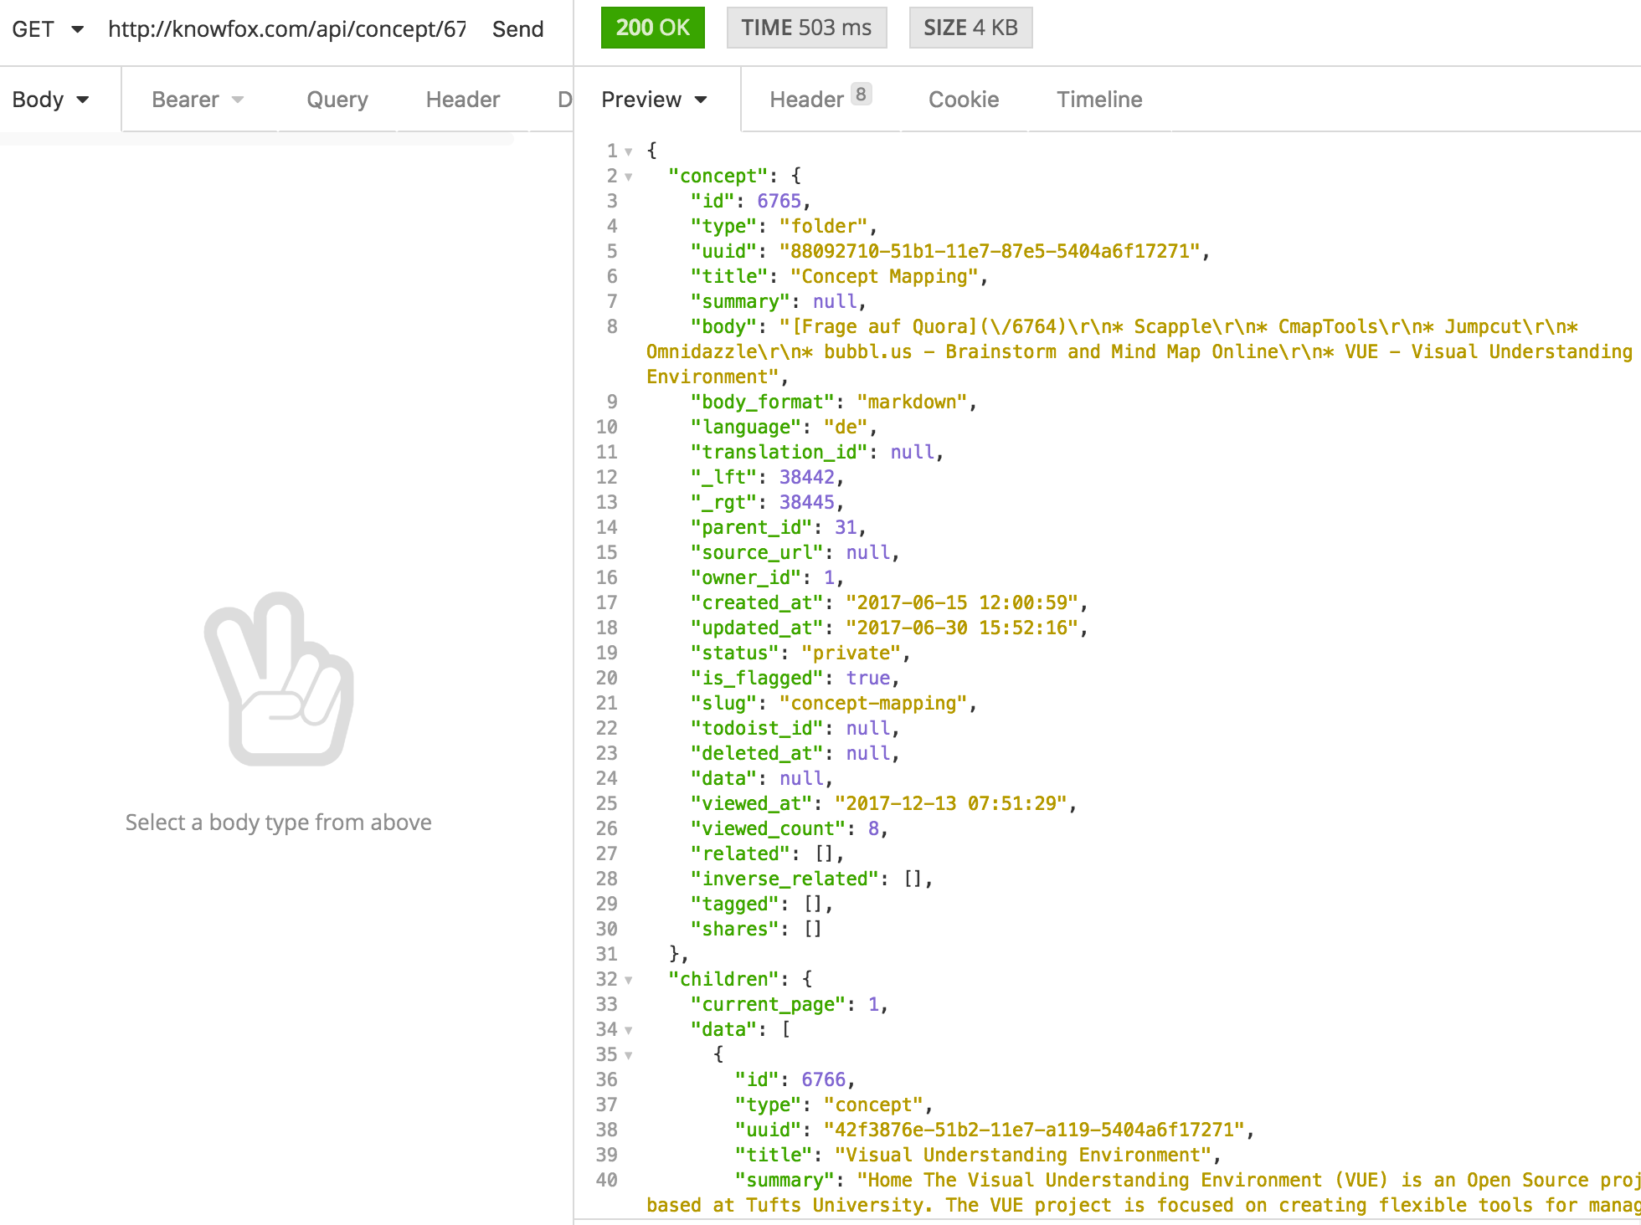Viewport: 1641px width, 1225px height.
Task: Open the response Header tab
Action: click(819, 100)
